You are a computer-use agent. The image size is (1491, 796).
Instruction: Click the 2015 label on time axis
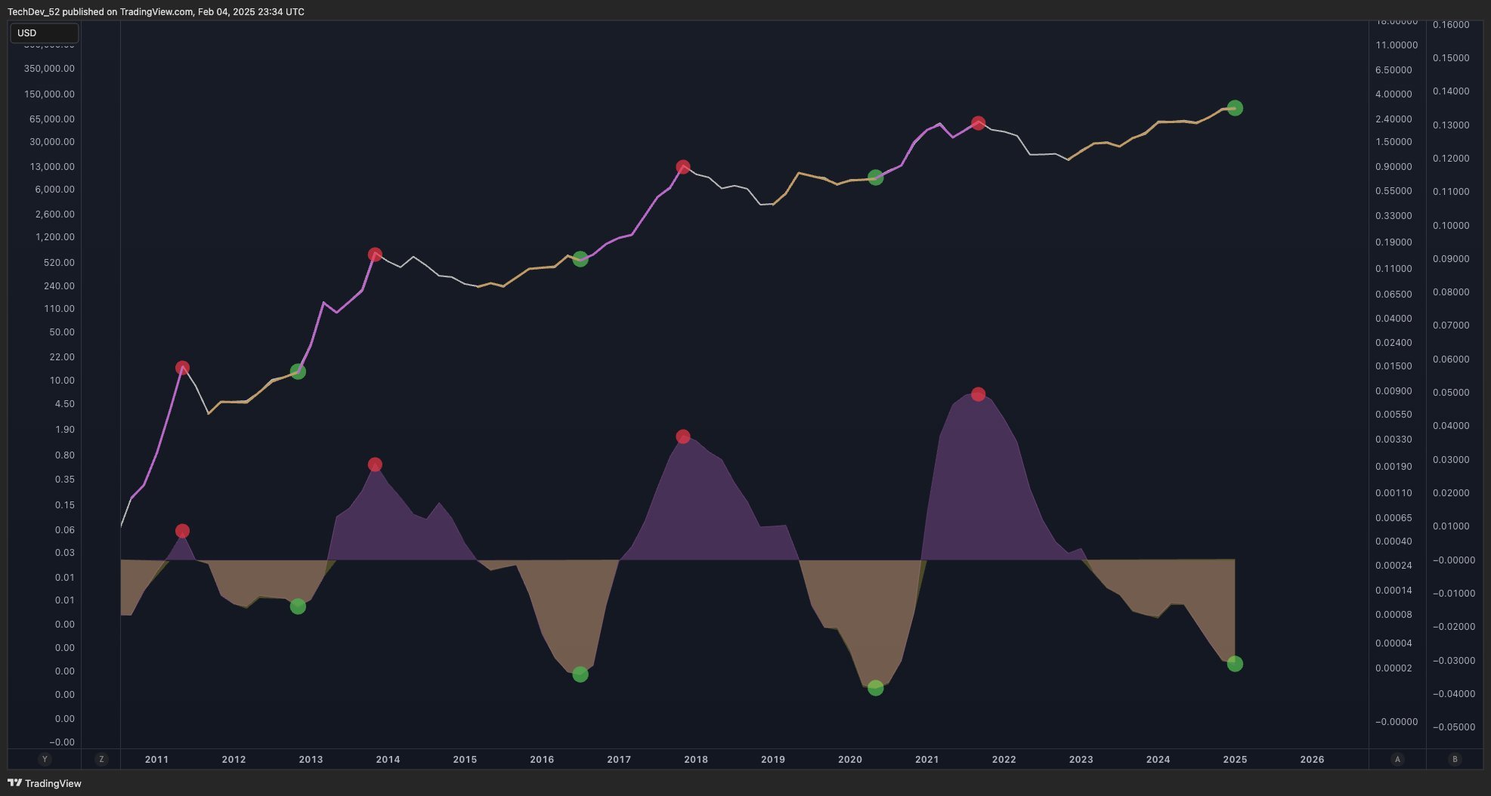click(x=465, y=760)
